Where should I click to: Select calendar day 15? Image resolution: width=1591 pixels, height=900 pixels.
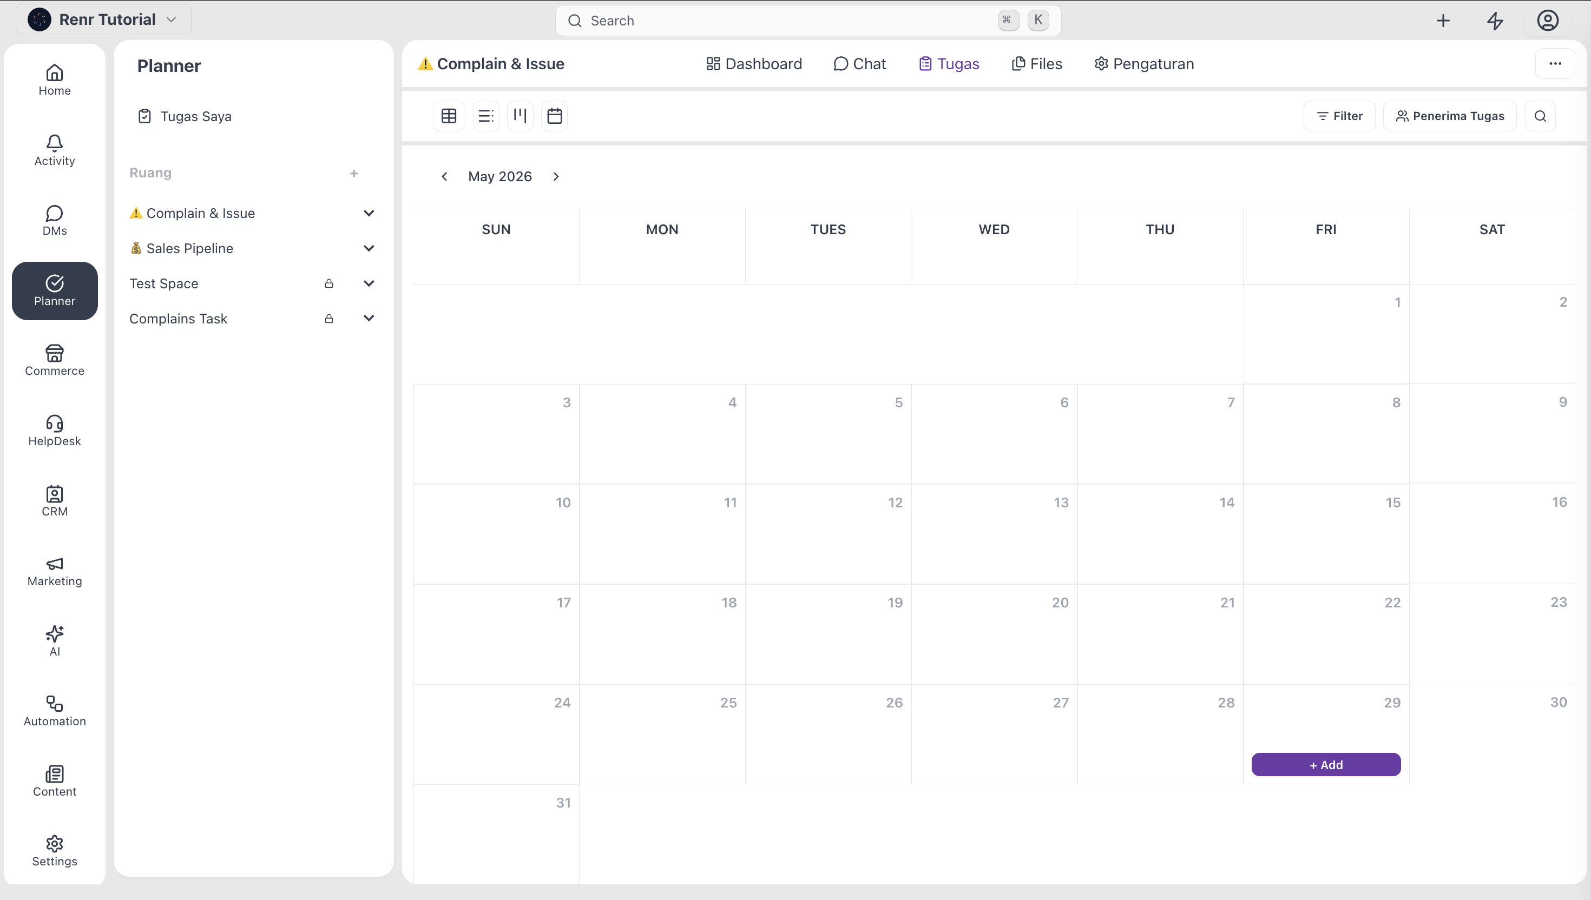(x=1326, y=534)
